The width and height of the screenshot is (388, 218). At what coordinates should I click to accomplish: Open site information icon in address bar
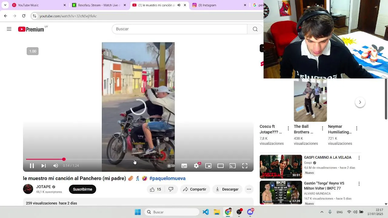35,16
